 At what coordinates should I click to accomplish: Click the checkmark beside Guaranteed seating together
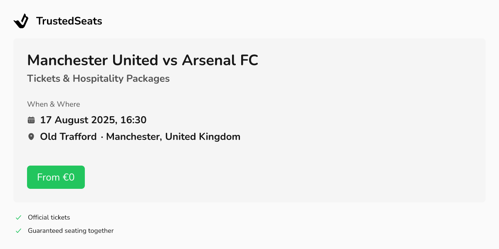click(x=18, y=230)
